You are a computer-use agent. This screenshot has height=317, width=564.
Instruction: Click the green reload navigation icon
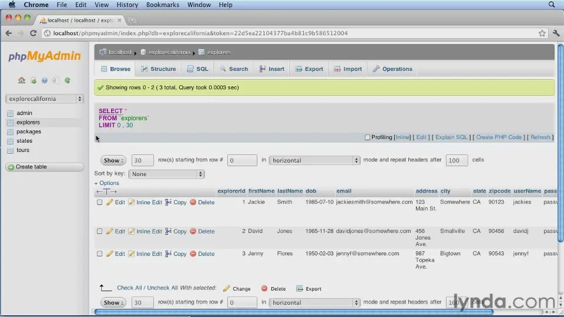coord(67,80)
